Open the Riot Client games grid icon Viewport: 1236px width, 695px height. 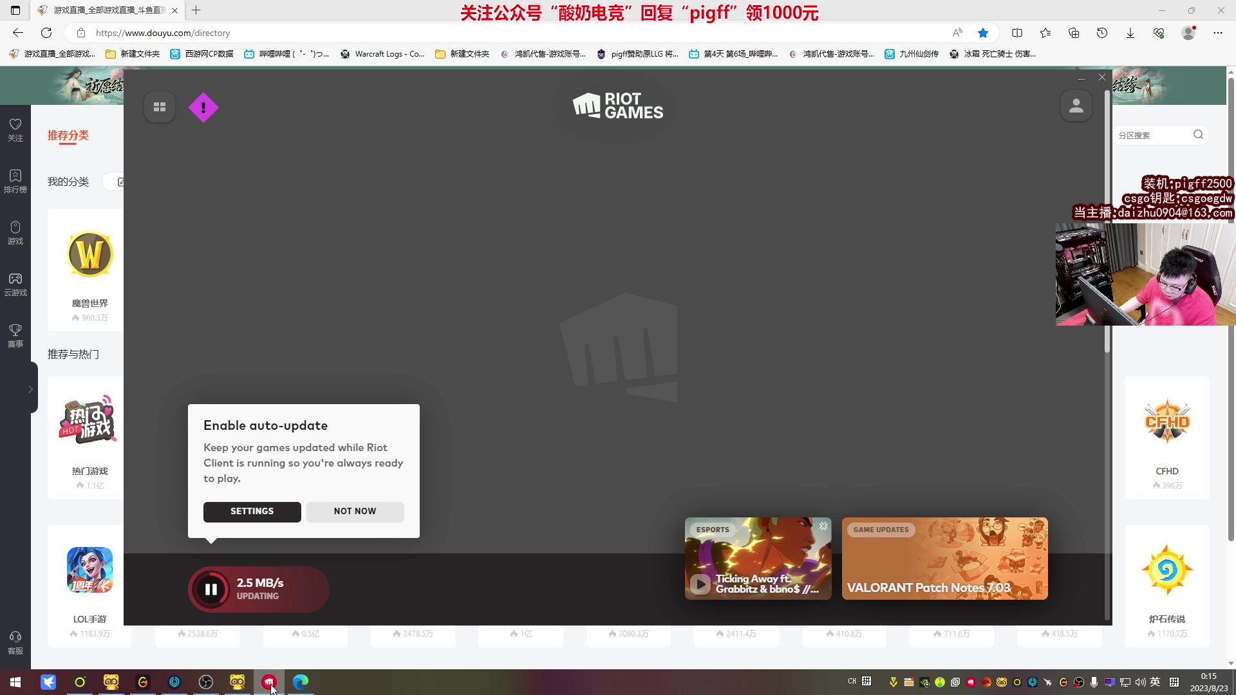(160, 107)
